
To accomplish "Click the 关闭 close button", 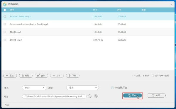I will 156,96.
